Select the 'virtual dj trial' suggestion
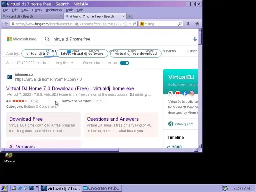Image resolution: width=256 pixels, height=192 pixels. 38,53
